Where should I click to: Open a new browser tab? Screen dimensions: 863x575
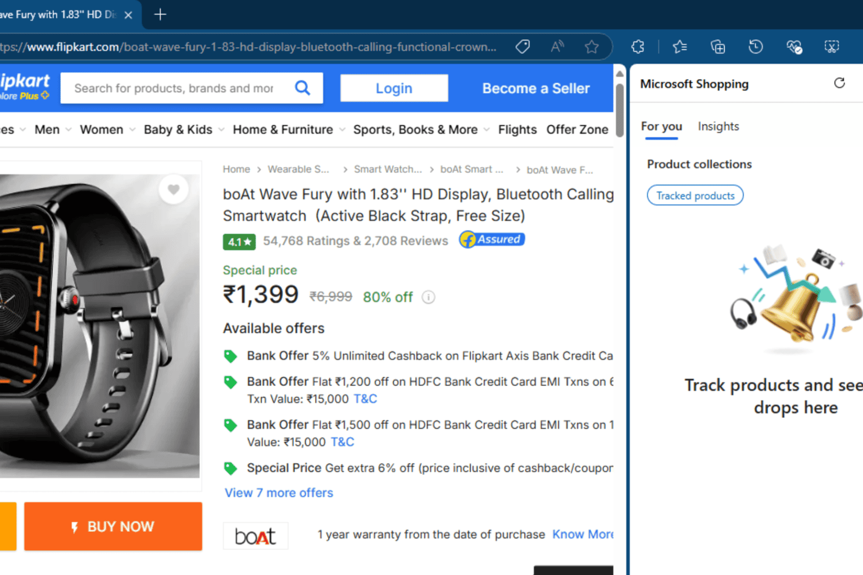pos(160,15)
